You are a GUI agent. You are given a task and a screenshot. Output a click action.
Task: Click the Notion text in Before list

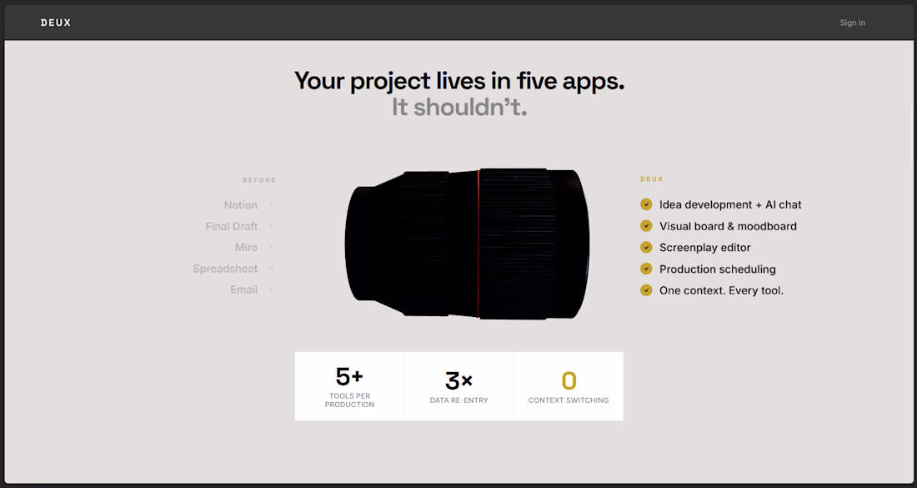pyautogui.click(x=240, y=205)
